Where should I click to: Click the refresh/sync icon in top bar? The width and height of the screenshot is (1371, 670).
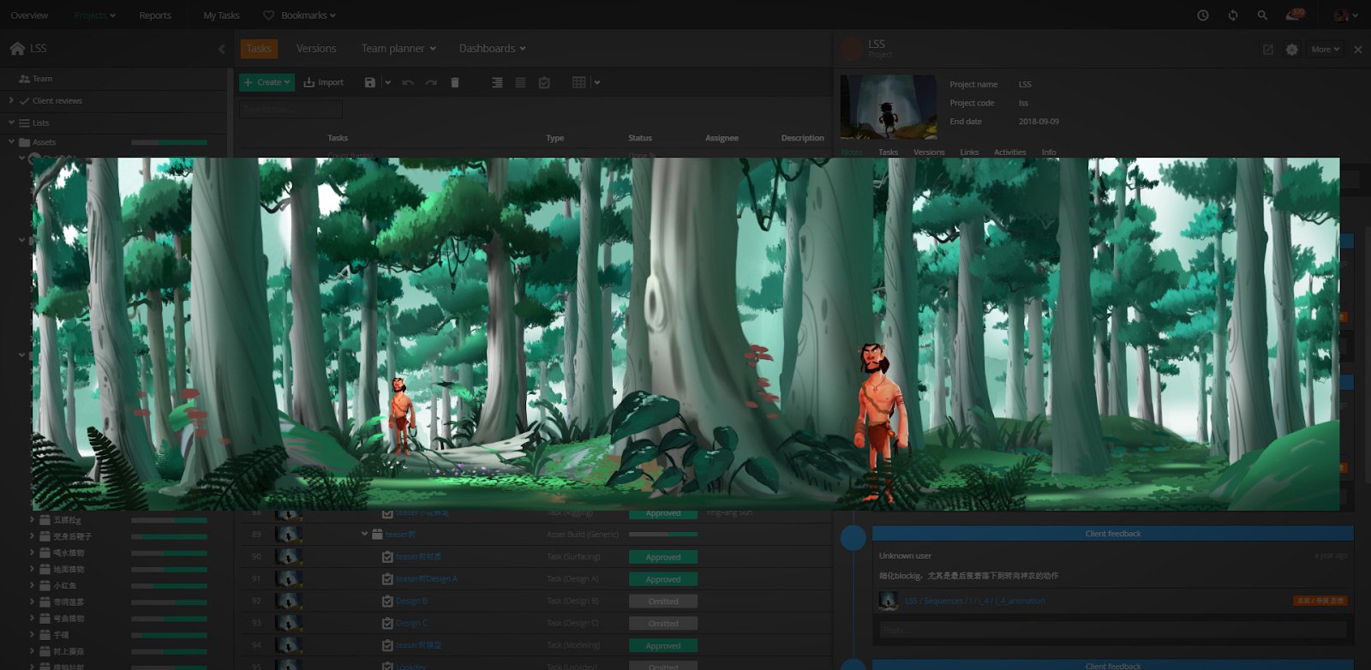1233,15
